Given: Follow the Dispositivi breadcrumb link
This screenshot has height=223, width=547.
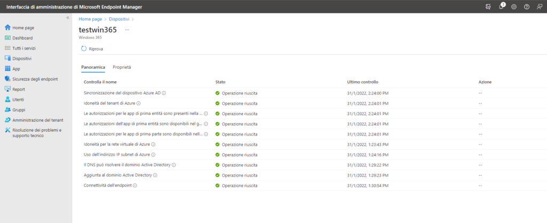Looking at the screenshot, I should tap(119, 19).
